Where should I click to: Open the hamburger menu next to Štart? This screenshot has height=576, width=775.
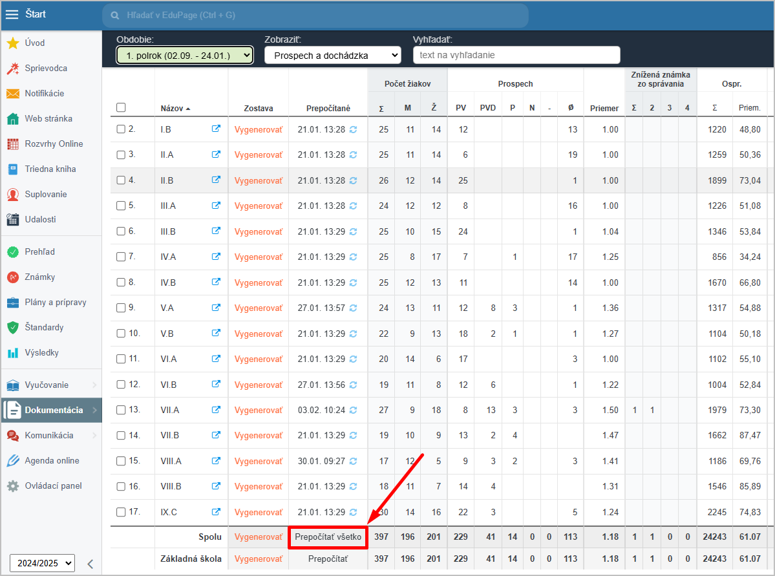click(x=12, y=14)
